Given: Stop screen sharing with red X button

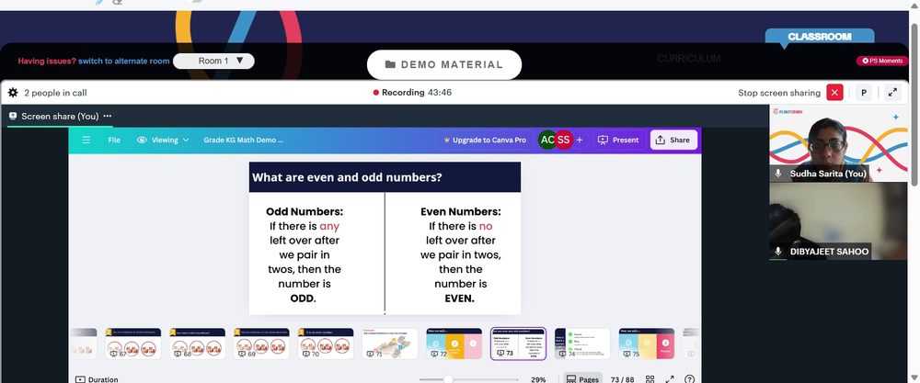Looking at the screenshot, I should [x=834, y=93].
